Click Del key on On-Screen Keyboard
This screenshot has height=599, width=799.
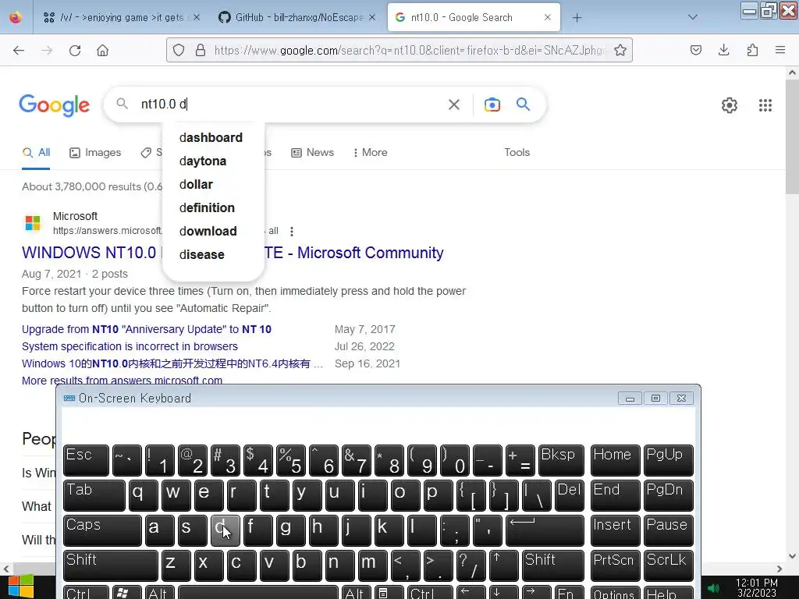point(569,495)
